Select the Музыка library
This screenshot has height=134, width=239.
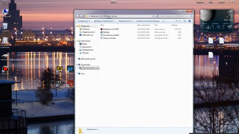tap(84, 53)
